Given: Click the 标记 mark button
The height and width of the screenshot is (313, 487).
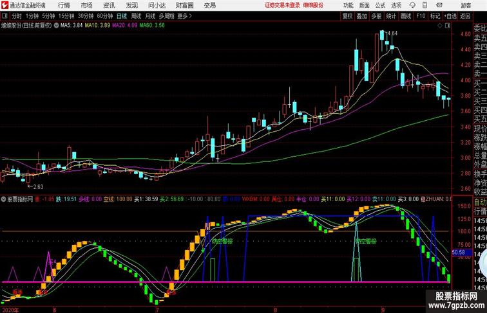Looking at the screenshot, I should [x=435, y=16].
